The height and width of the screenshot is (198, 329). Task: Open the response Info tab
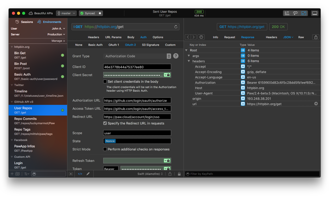click(216, 37)
